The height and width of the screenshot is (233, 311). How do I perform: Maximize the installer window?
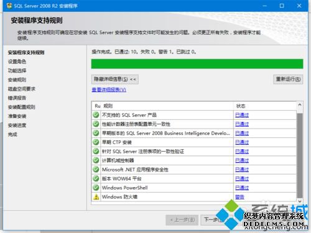pyautogui.click(x=282, y=6)
